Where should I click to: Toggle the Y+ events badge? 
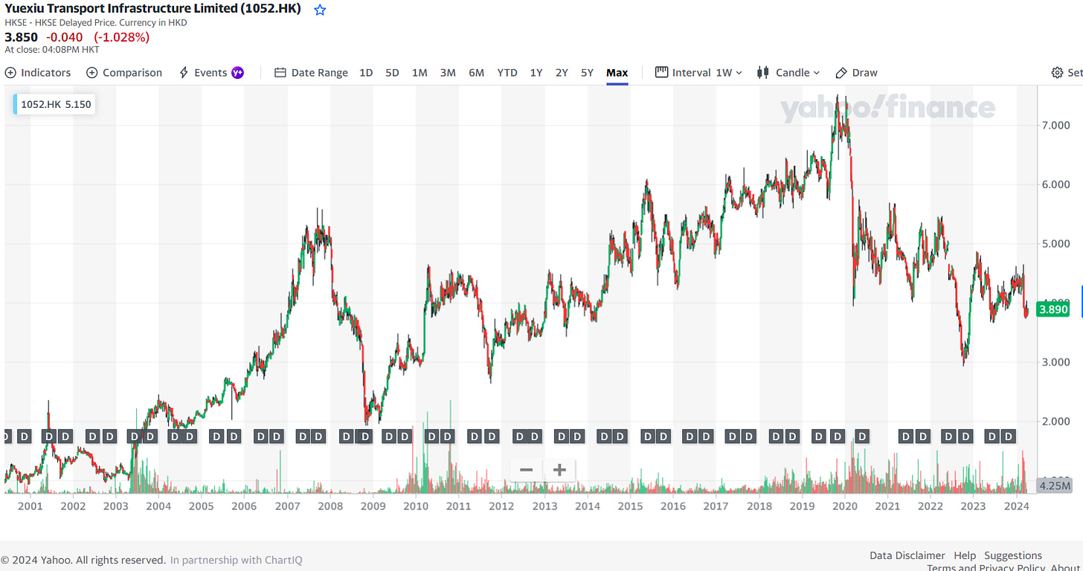point(237,72)
